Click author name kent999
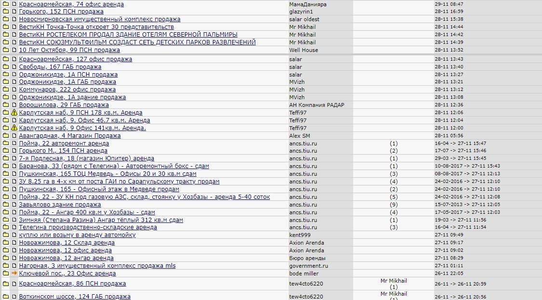Image resolution: width=542 pixels, height=300 pixels. [300, 235]
